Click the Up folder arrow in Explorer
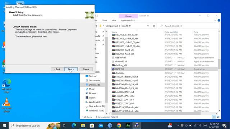This screenshot has height=129, width=230. tap(96, 26)
